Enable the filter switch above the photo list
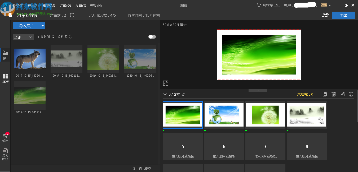This screenshot has width=358, height=172. pyautogui.click(x=152, y=37)
